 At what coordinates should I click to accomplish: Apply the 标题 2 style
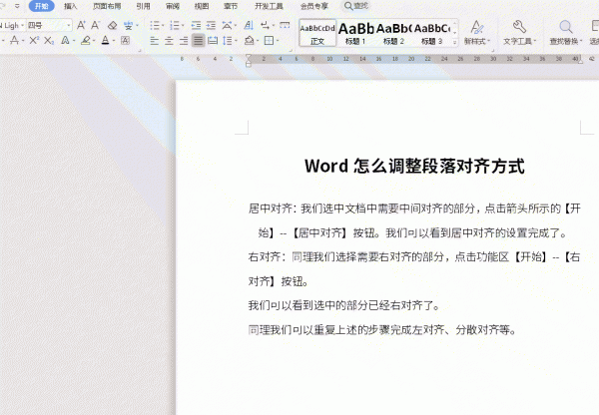coord(394,33)
